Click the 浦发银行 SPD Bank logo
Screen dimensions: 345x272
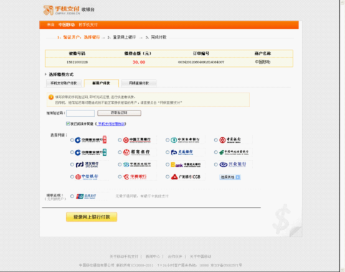[x=87, y=165]
